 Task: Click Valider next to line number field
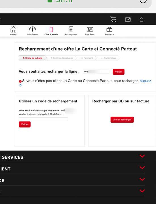[119, 72]
